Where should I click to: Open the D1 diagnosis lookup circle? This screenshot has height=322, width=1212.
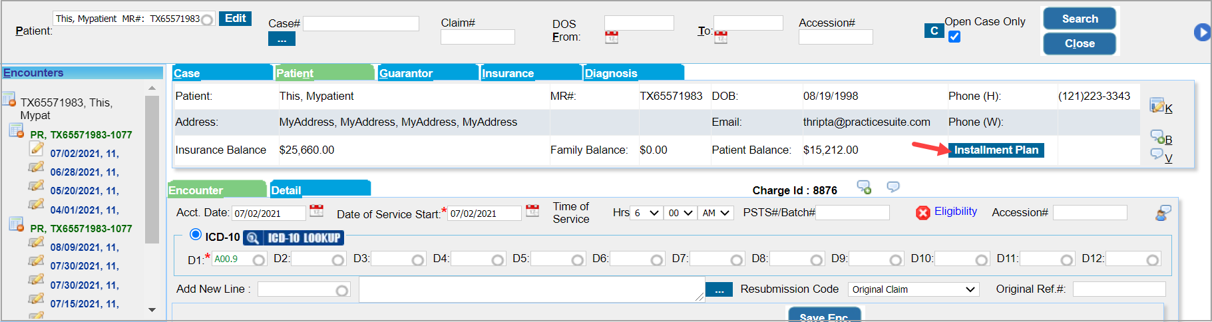tap(259, 260)
